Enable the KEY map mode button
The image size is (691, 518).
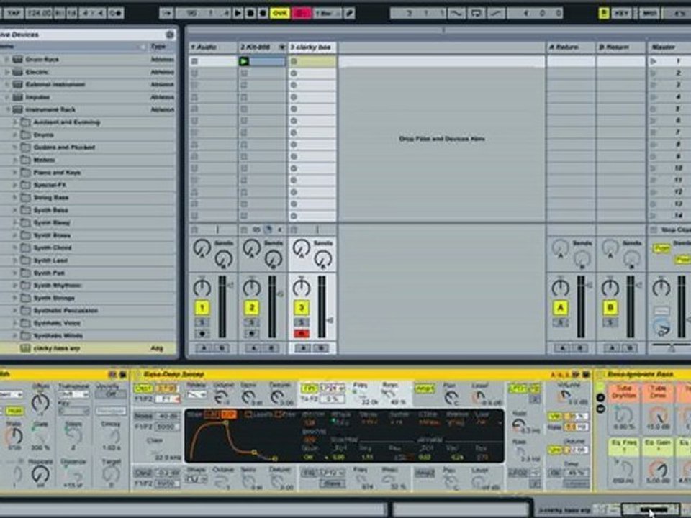point(621,13)
